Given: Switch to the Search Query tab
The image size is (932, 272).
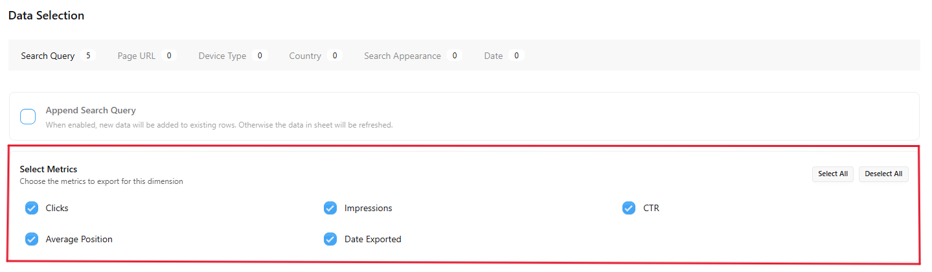Looking at the screenshot, I should pyautogui.click(x=58, y=56).
